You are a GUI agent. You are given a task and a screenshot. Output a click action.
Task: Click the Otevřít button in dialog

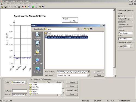(99, 72)
